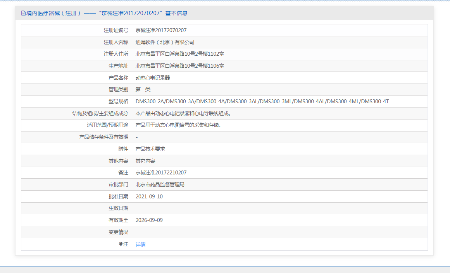Click address ending with 2号楼1102室
Image resolution: width=450 pixels, height=273 pixels.
click(180, 54)
